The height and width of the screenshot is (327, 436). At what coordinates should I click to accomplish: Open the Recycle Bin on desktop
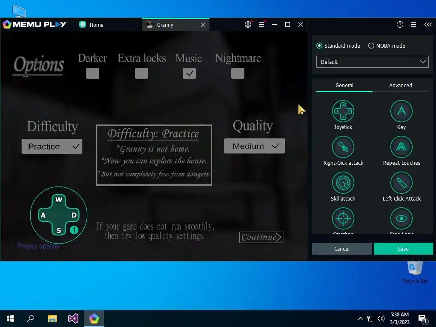coord(415,272)
